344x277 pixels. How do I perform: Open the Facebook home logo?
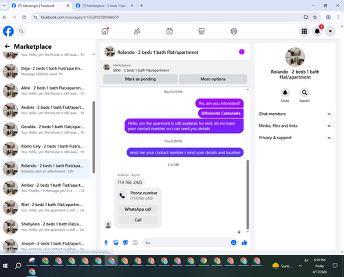(x=8, y=31)
